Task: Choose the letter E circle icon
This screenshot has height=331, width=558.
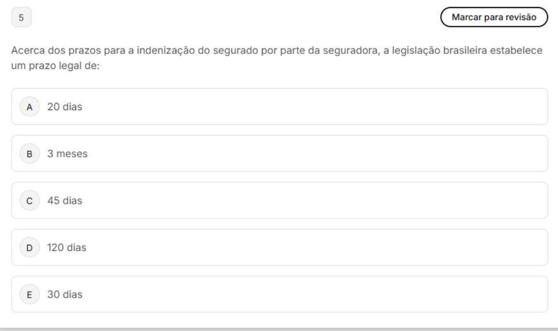Action: (30, 294)
